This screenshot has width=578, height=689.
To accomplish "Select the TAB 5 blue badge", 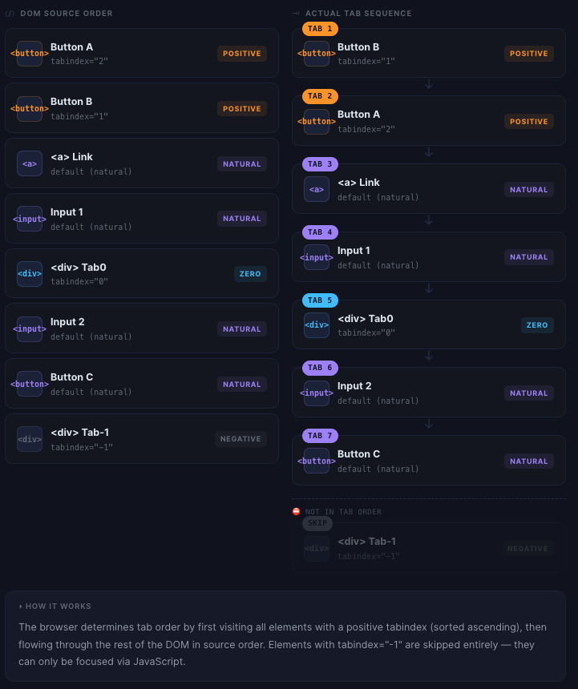I will (320, 300).
